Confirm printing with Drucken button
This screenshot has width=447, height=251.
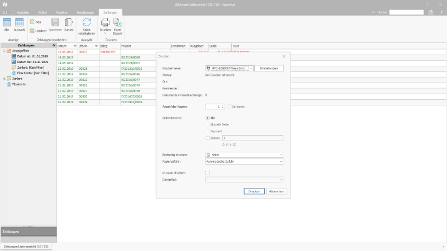click(254, 191)
